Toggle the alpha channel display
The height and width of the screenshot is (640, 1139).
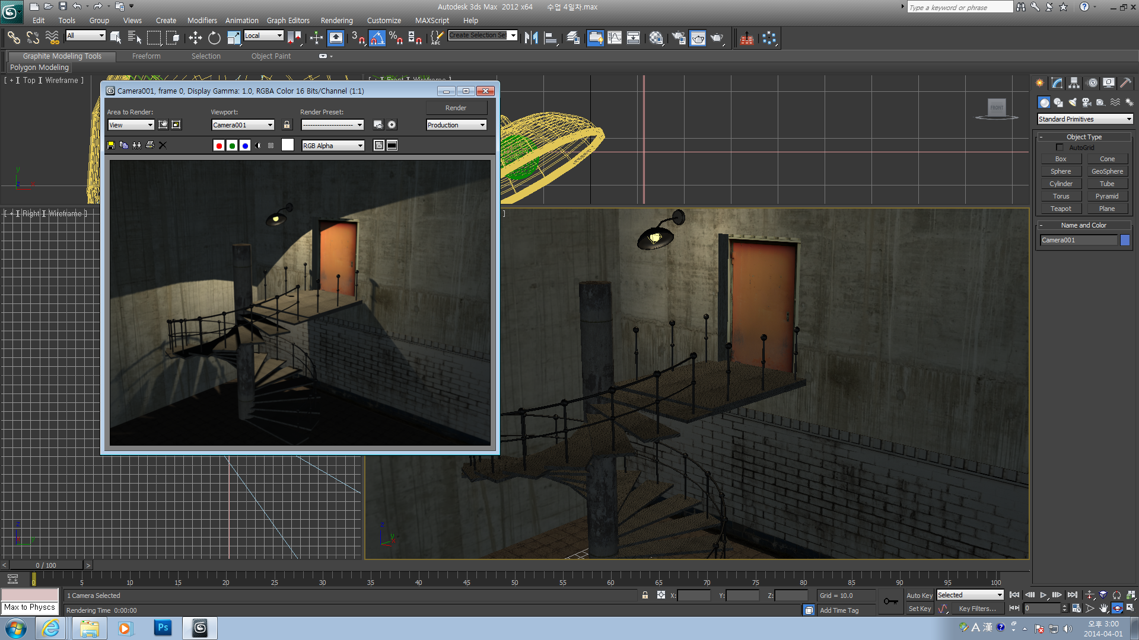(x=258, y=146)
